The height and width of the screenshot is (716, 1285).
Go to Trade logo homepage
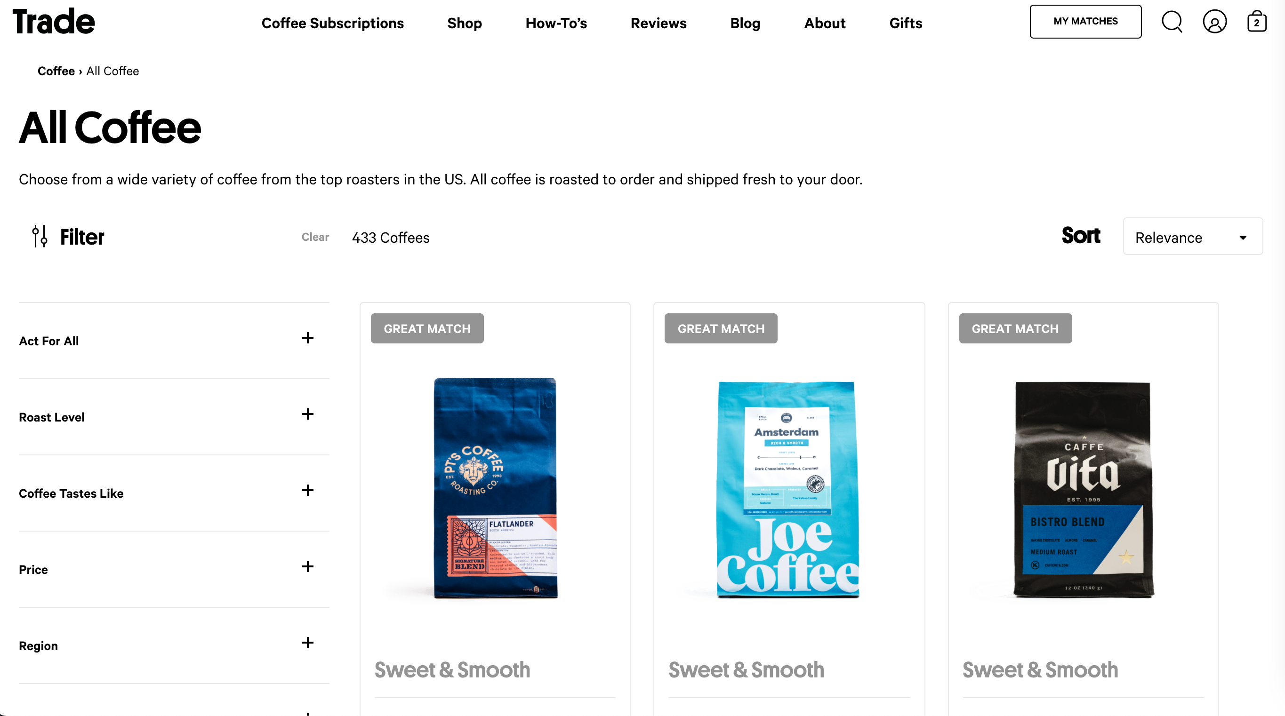coord(54,22)
